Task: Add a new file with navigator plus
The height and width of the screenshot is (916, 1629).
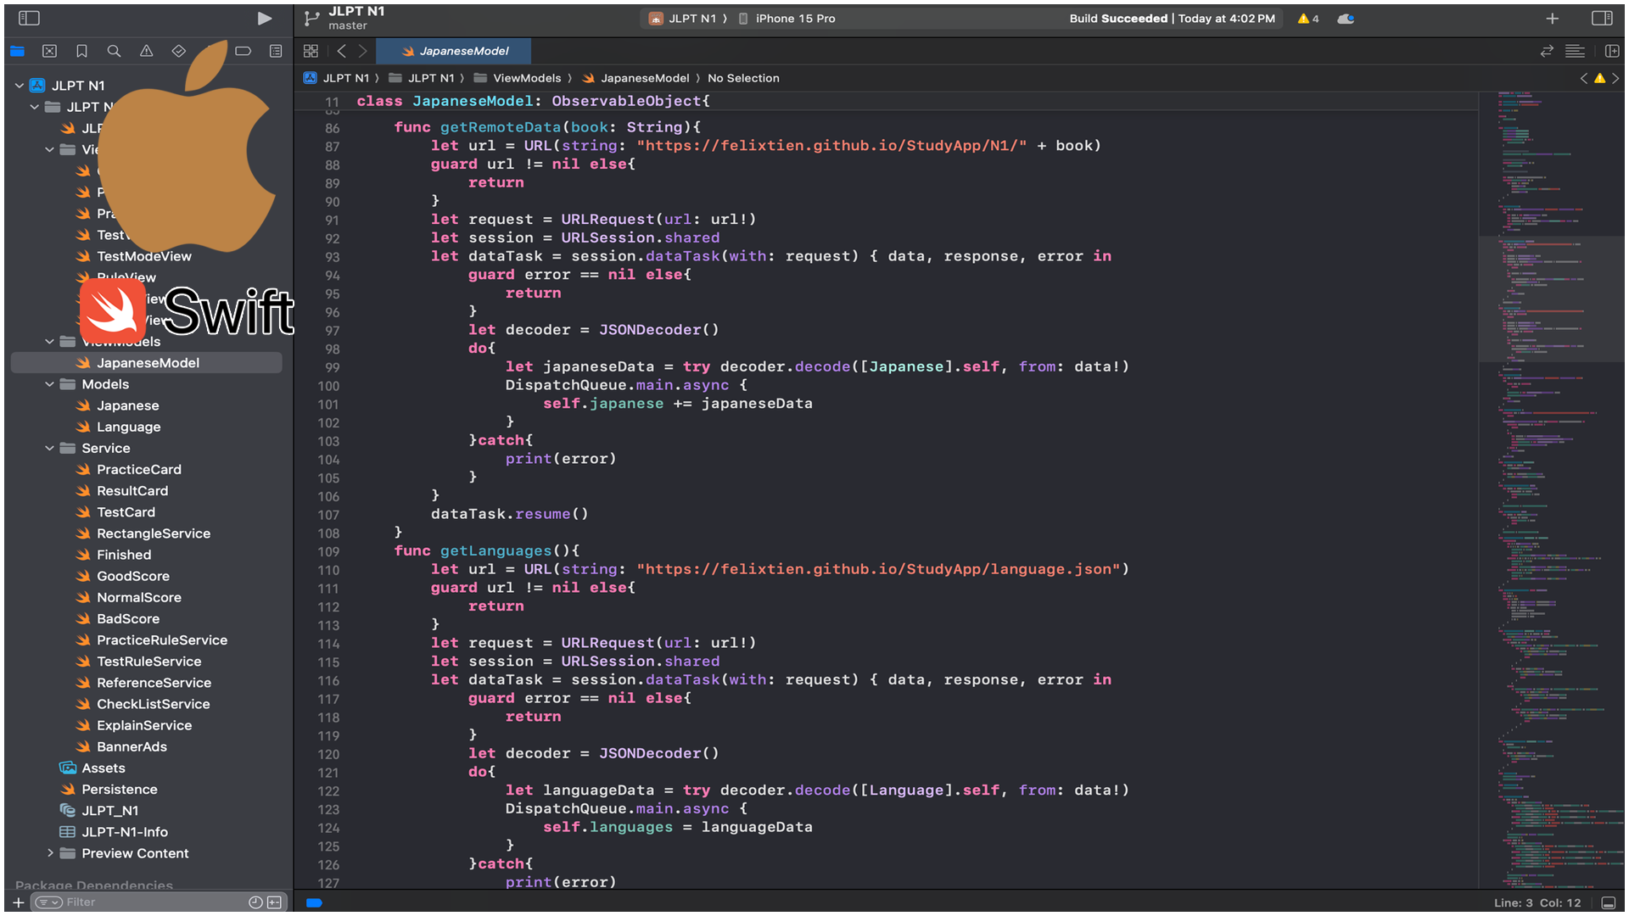Action: 18,902
